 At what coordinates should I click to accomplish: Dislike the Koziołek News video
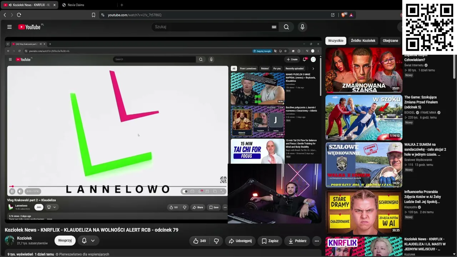click(216, 241)
